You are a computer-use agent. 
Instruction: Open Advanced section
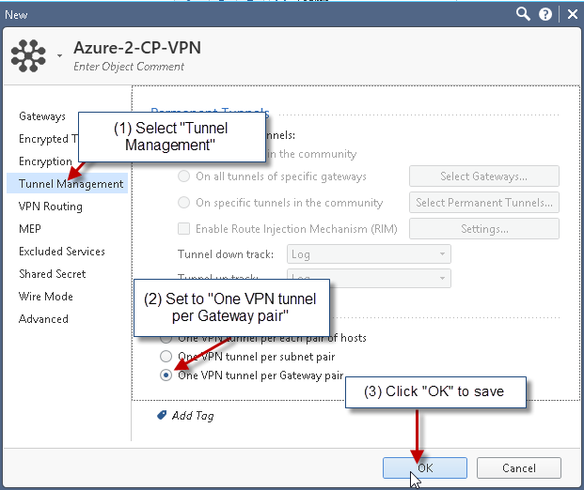(x=43, y=319)
